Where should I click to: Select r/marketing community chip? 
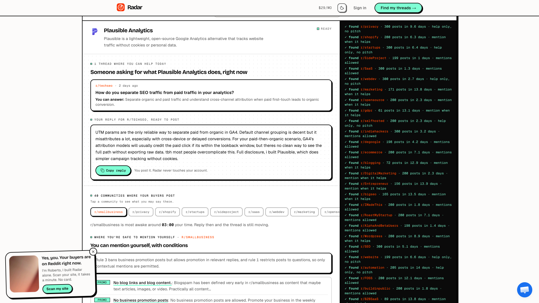tap(304, 212)
